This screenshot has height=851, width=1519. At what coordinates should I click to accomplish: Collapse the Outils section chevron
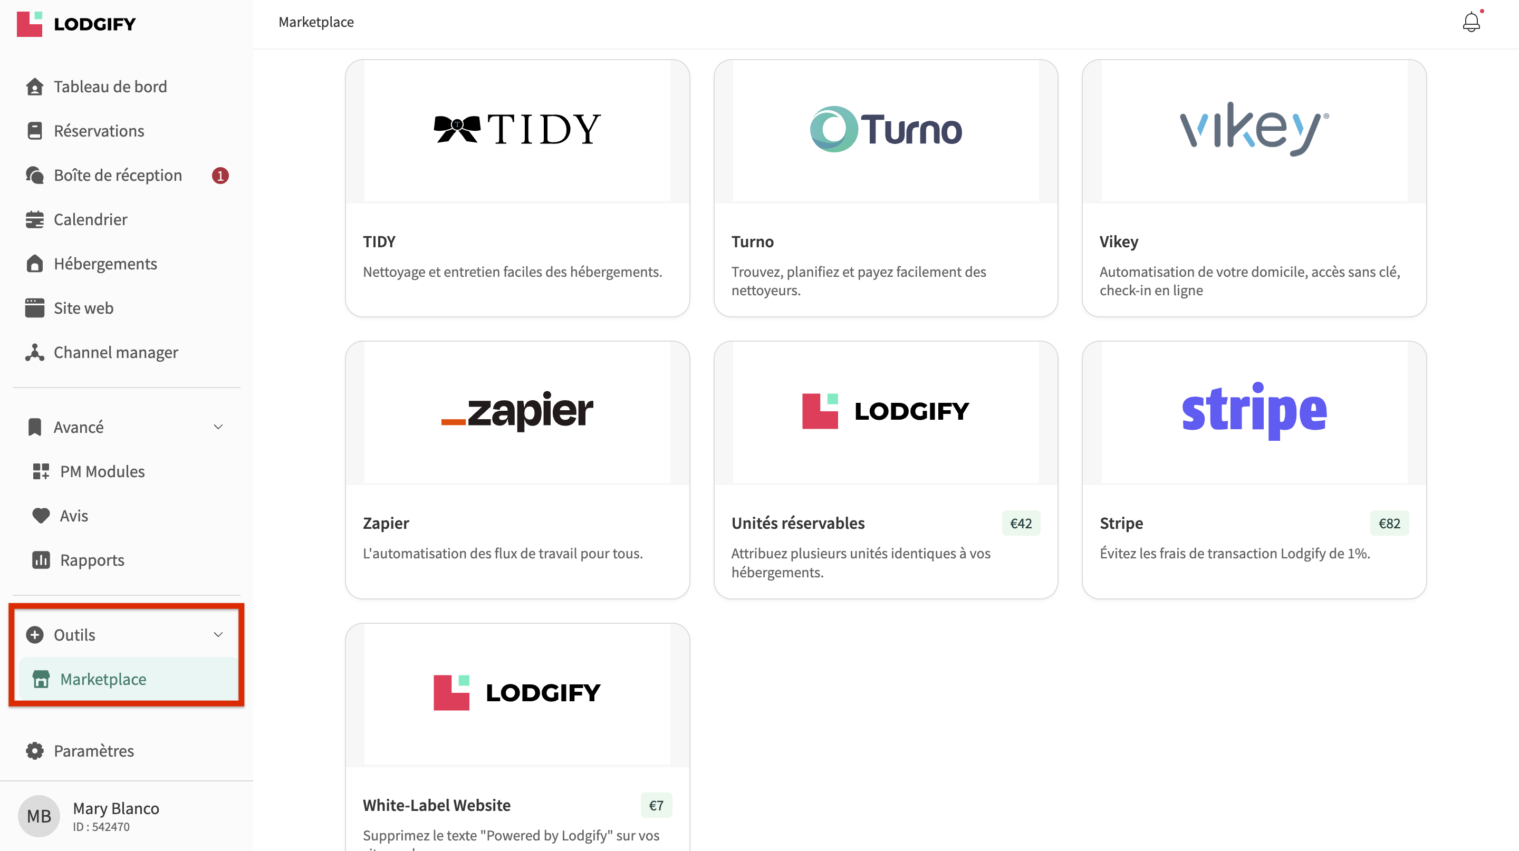pos(218,635)
